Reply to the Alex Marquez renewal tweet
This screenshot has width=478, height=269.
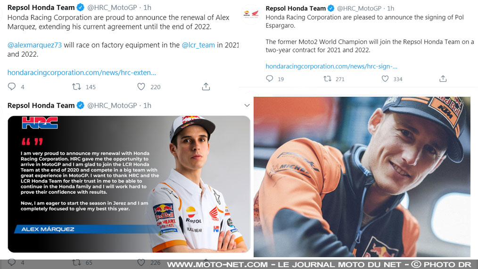tap(12, 87)
